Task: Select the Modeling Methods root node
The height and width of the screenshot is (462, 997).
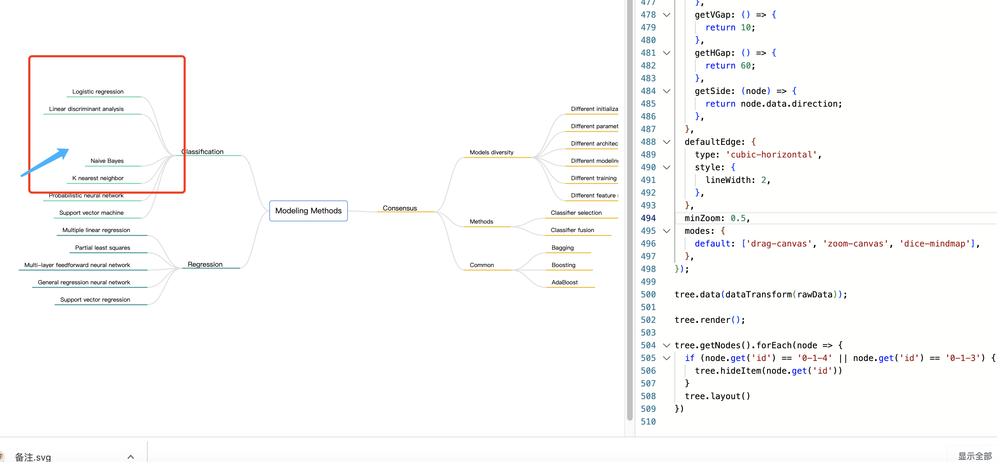Action: tap(308, 211)
